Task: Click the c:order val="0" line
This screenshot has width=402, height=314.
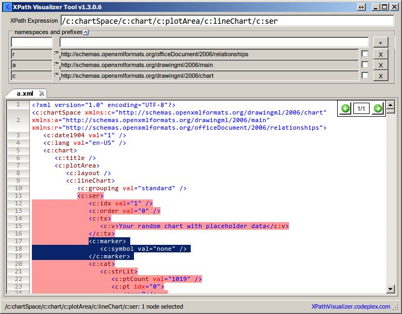Action: (x=124, y=211)
